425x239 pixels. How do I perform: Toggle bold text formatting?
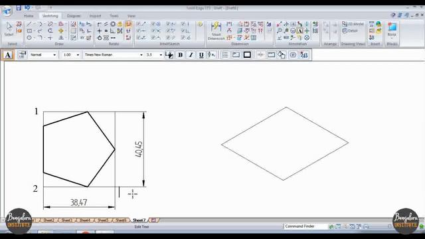(x=180, y=54)
